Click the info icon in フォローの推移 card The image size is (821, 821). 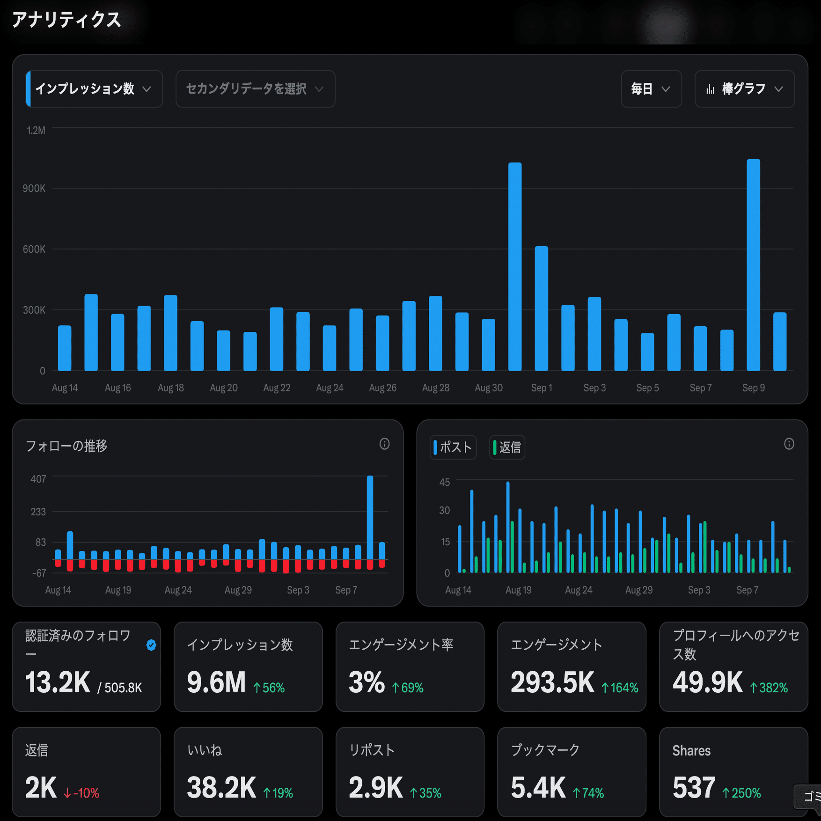[384, 444]
